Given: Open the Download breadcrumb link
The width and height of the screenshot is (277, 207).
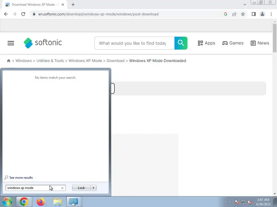Looking at the screenshot, I should tap(116, 61).
